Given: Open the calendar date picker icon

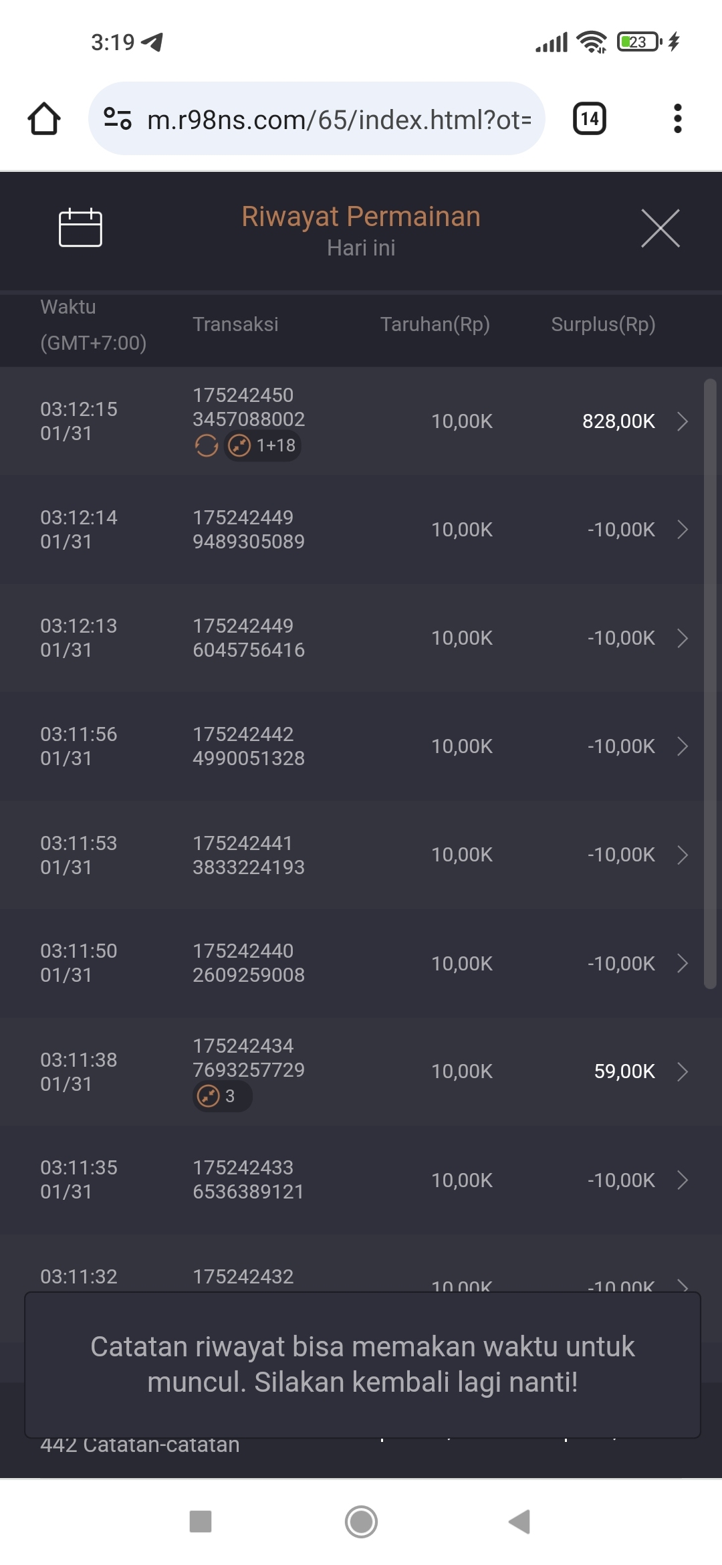Looking at the screenshot, I should 80,228.
